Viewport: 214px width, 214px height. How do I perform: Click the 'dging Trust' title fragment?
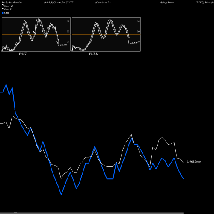pyautogui.click(x=167, y=3)
